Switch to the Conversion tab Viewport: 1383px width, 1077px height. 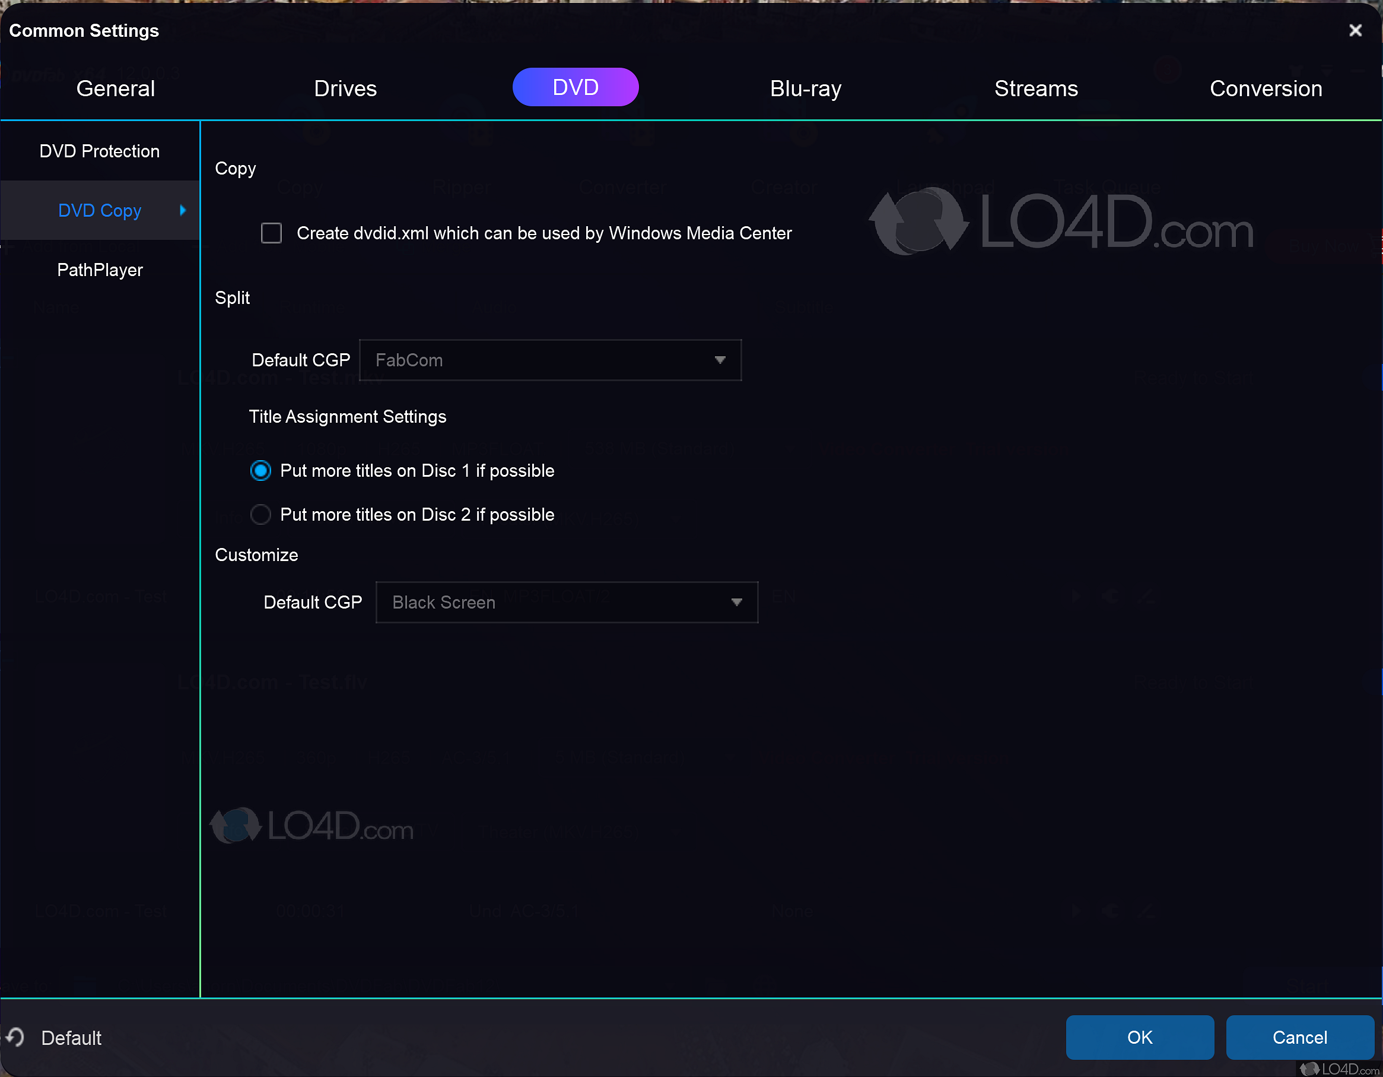(1266, 88)
